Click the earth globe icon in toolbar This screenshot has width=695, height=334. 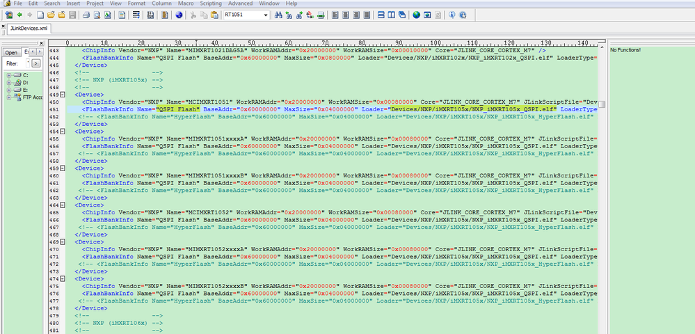coord(416,15)
